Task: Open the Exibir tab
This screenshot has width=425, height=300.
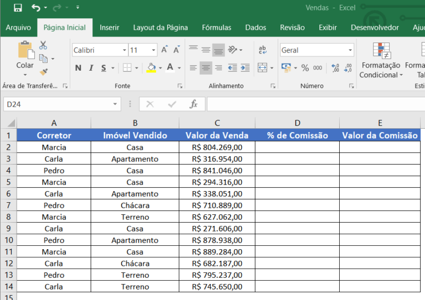Action: tap(328, 28)
